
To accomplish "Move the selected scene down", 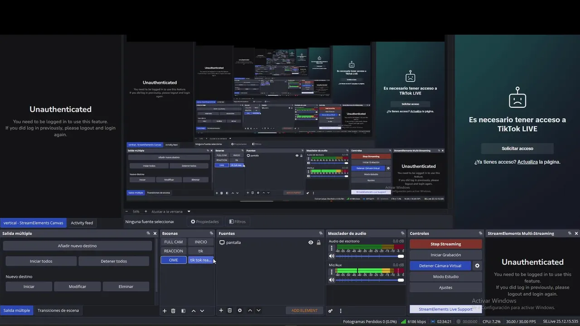I will (x=202, y=311).
